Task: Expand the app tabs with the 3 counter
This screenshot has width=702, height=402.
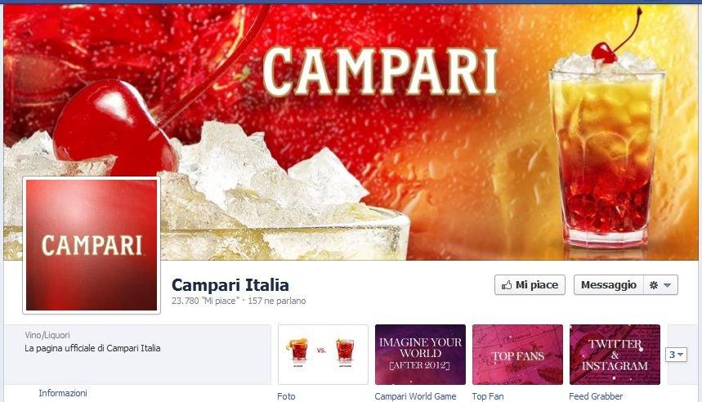Action: coord(676,355)
